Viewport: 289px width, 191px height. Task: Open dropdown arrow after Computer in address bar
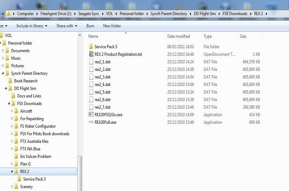[x=37, y=14]
